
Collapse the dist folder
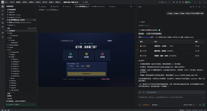[9, 38]
